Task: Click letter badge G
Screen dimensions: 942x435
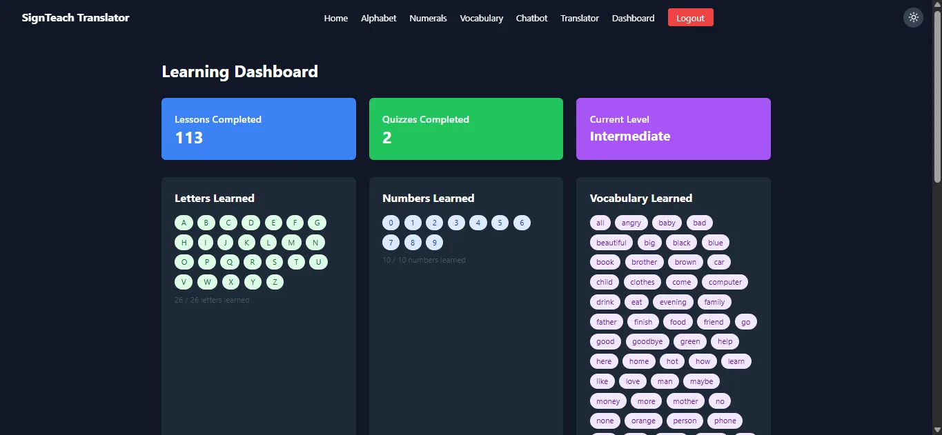Action: (317, 223)
